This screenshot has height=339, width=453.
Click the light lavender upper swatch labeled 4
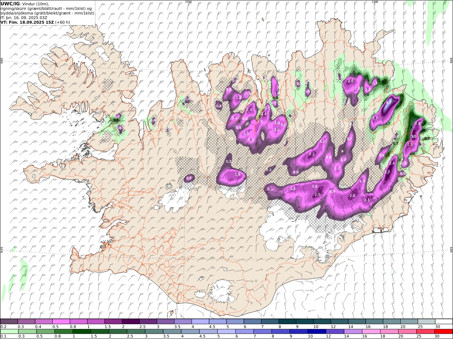point(200,321)
